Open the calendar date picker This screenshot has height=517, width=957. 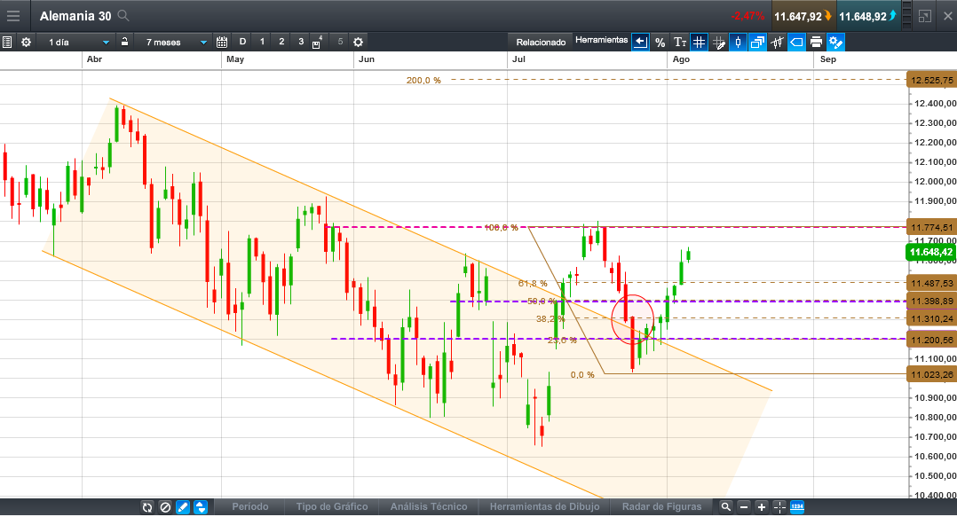222,42
